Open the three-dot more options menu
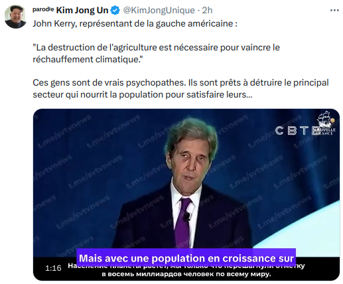 [x=334, y=11]
